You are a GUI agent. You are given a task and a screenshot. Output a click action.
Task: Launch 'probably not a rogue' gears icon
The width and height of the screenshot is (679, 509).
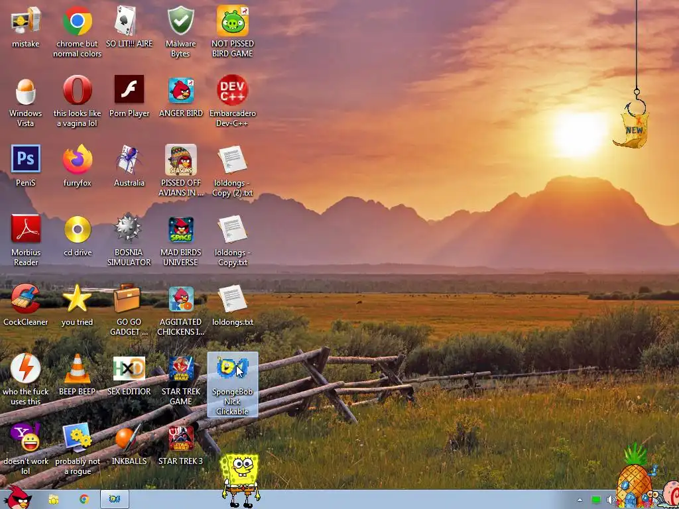(77, 437)
